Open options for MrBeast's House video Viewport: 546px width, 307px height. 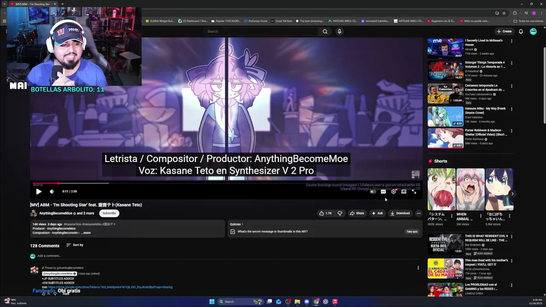[511, 41]
